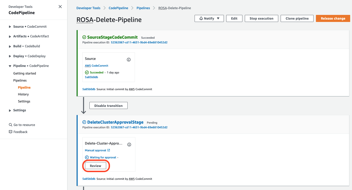Screen dimensions: 352x190
Task: Click Waiting for approval status
Action: click(x=101, y=157)
